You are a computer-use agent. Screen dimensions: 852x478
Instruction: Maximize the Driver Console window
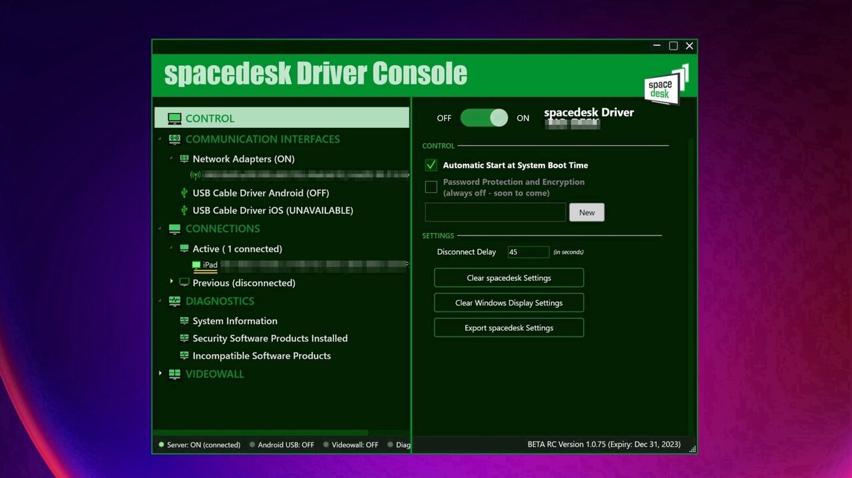point(673,46)
